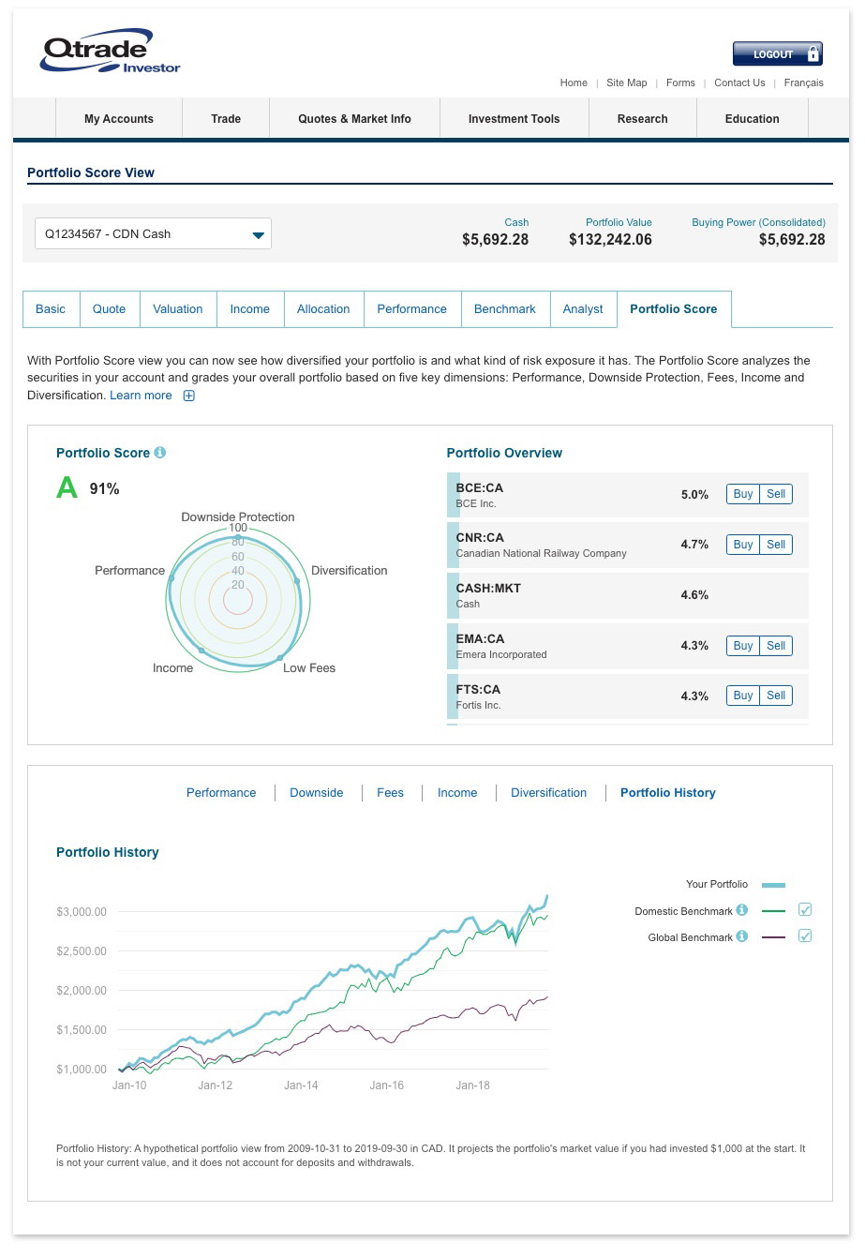
Task: Open the Forms link
Action: 680,82
